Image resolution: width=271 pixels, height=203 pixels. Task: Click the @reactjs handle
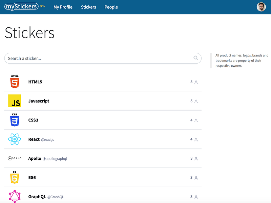[47, 139]
